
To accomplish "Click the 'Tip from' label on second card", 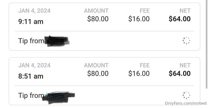I will [31, 95].
